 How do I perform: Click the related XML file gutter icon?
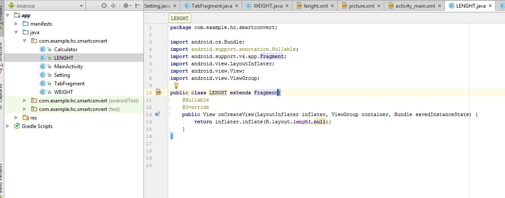coord(158,92)
